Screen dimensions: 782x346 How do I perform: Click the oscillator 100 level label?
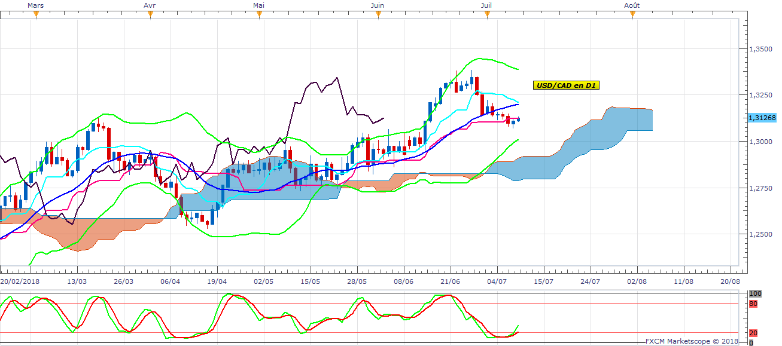(755, 294)
